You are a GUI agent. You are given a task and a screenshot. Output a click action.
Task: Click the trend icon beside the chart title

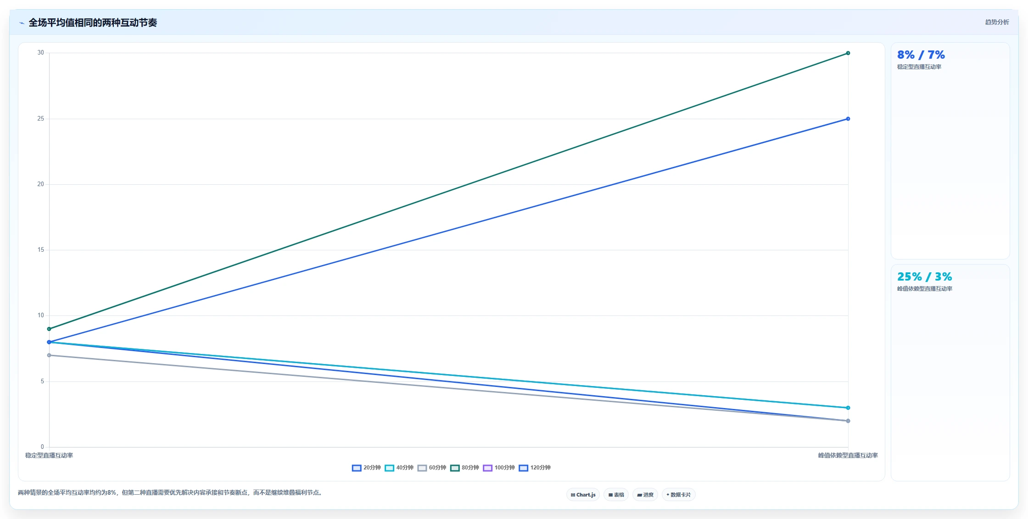[x=22, y=23]
